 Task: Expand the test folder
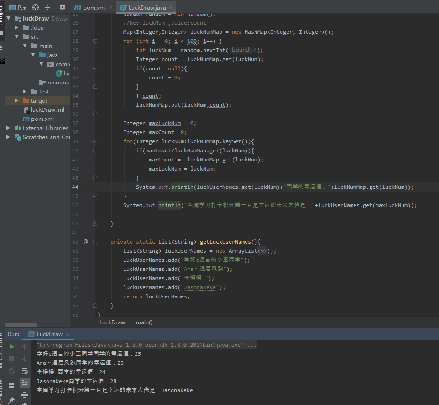tap(25, 92)
